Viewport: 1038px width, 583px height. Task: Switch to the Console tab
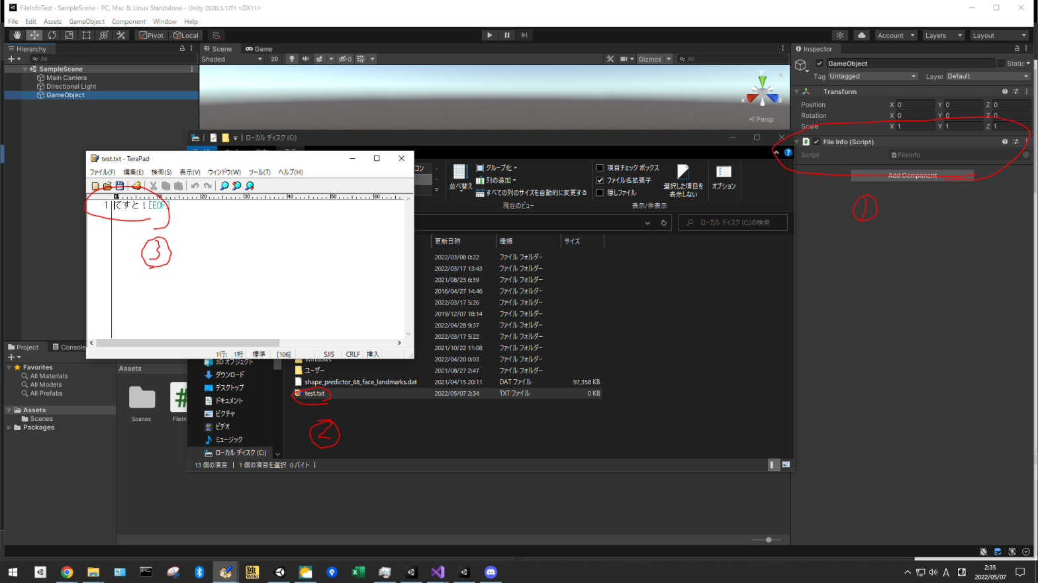(68, 347)
